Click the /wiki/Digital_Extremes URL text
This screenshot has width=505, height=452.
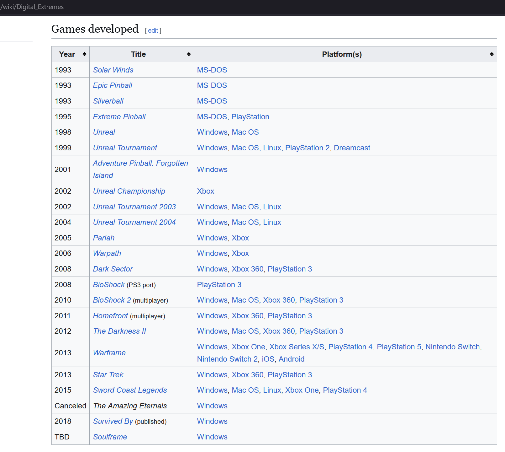point(32,7)
